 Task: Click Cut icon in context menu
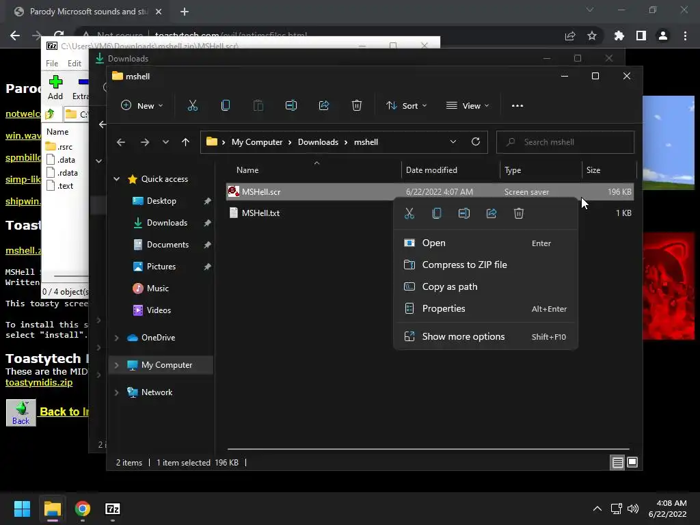409,213
